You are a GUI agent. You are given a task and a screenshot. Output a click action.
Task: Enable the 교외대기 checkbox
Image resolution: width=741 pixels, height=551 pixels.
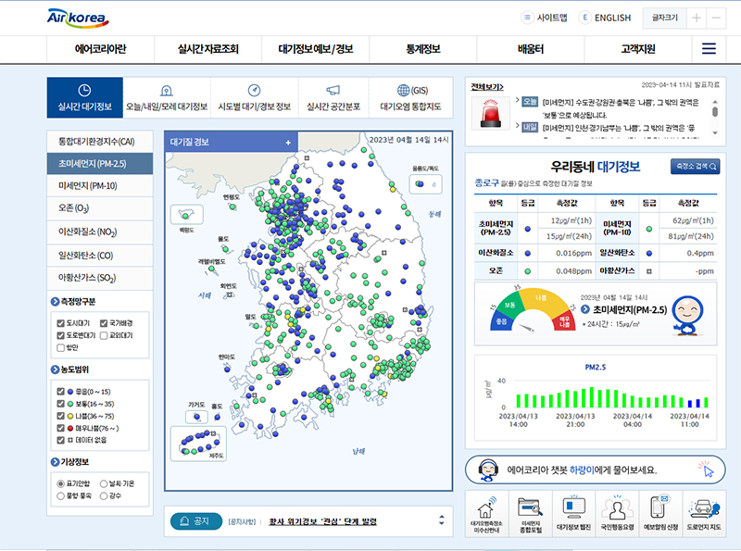tap(104, 335)
